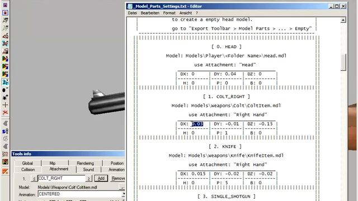The width and height of the screenshot is (358, 201).
Task: Open the CENTERED Animation dropdown
Action: (x=123, y=194)
